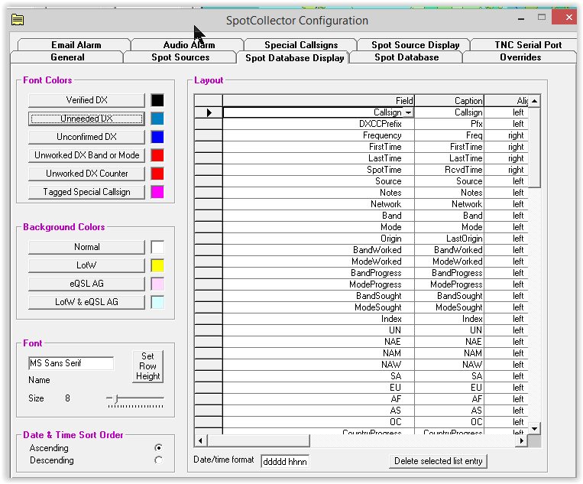This screenshot has width=583, height=484.
Task: Click the Caption column header
Action: pos(449,101)
